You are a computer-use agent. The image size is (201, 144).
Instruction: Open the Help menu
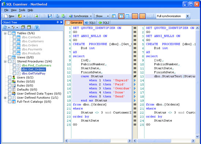pos(30,10)
